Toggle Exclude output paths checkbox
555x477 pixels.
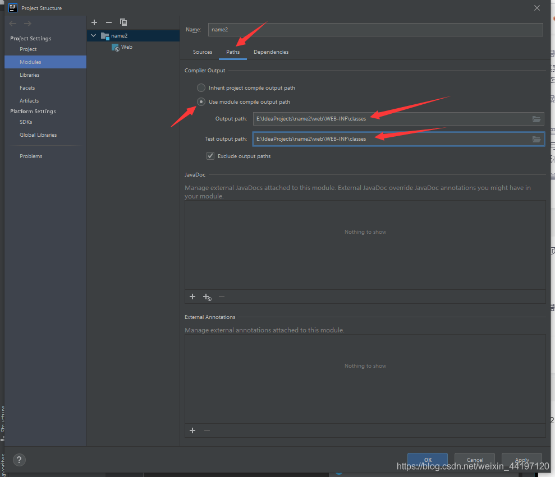pyautogui.click(x=210, y=156)
